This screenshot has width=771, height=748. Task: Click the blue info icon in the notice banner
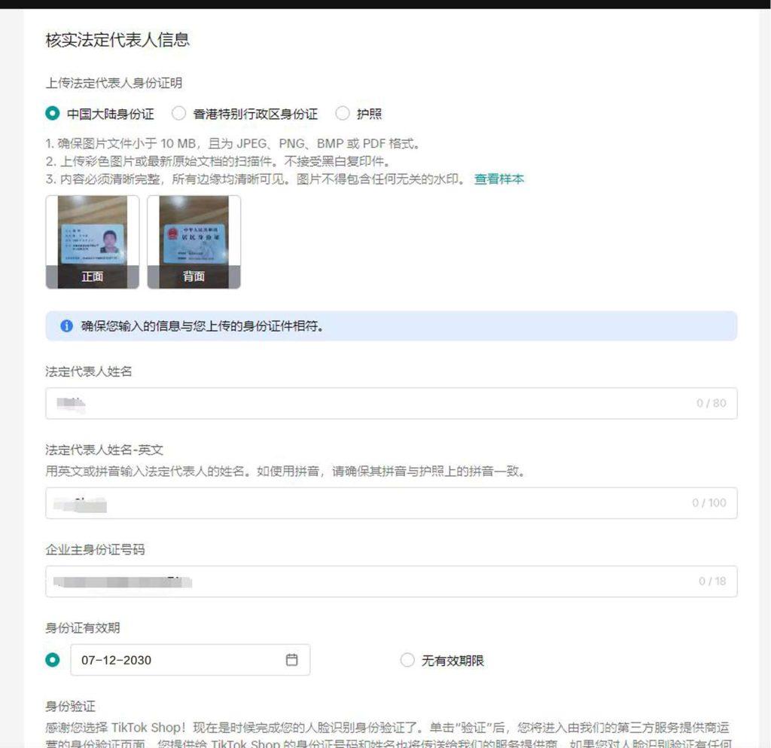68,326
